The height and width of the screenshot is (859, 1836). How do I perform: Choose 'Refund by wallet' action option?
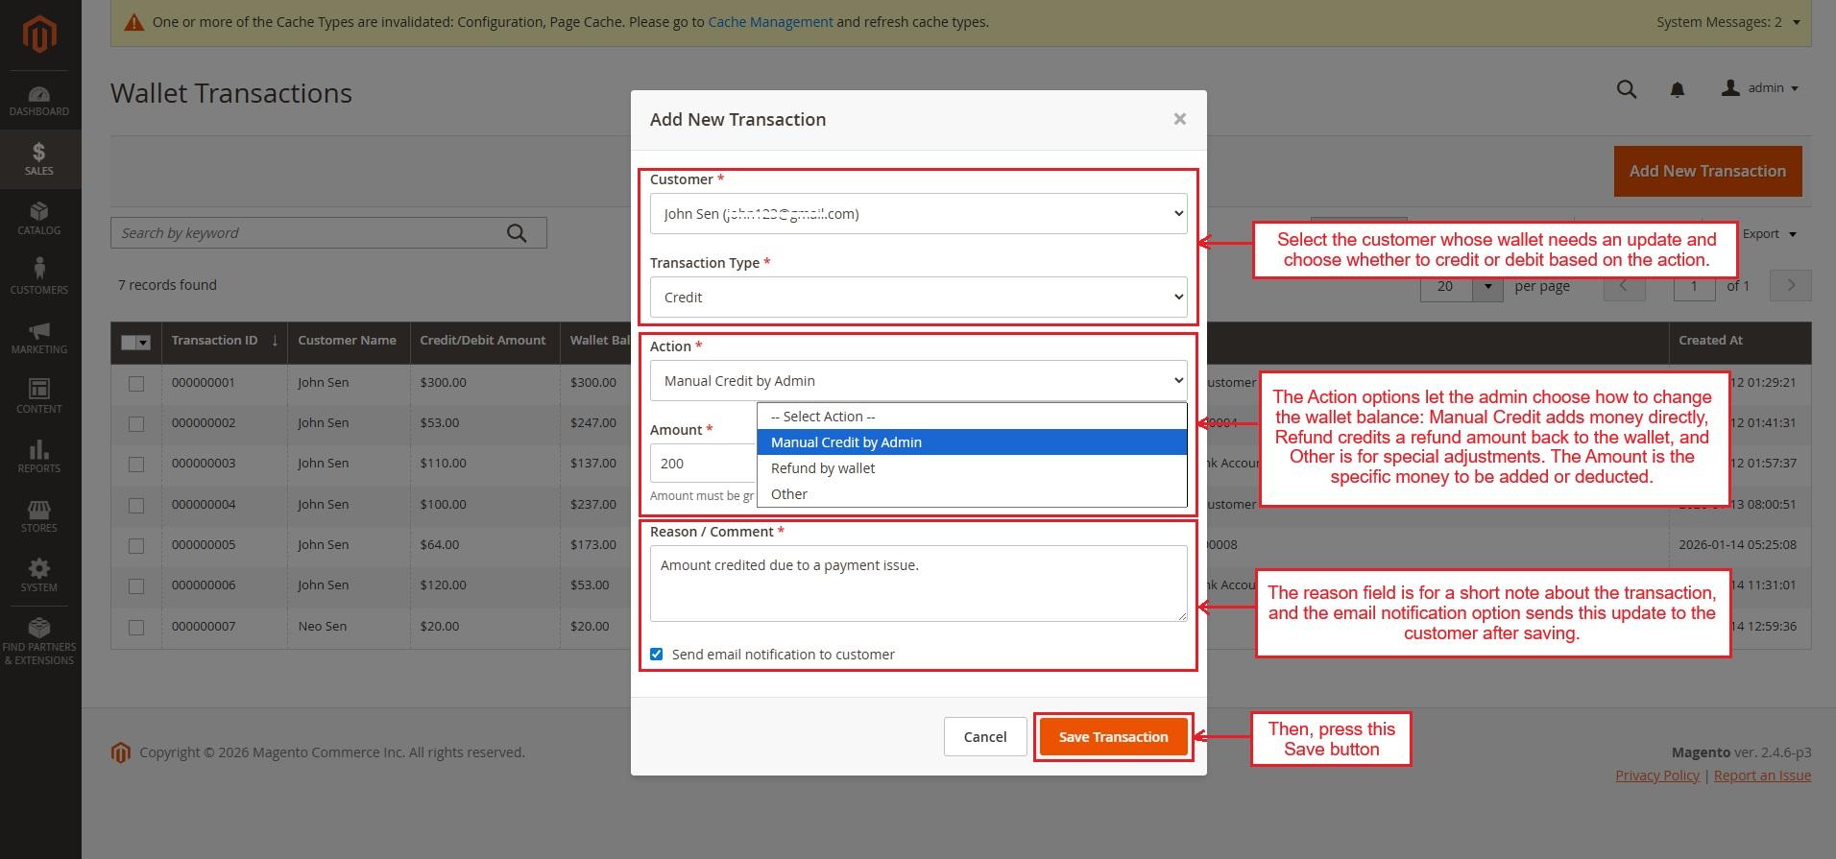[x=823, y=468]
